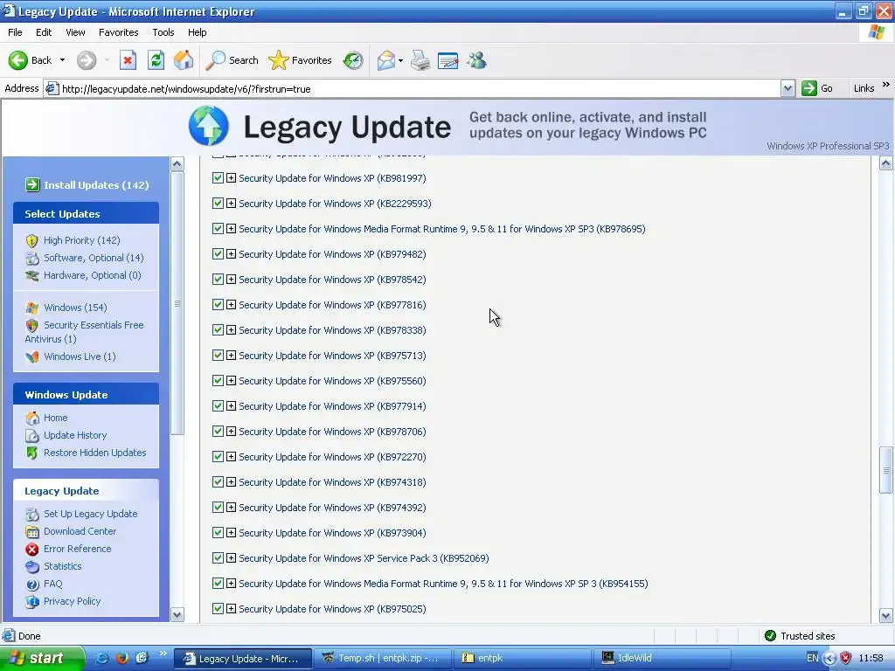Viewport: 895px width, 671px height.
Task: Click the Mail envelope icon
Action: click(x=385, y=60)
